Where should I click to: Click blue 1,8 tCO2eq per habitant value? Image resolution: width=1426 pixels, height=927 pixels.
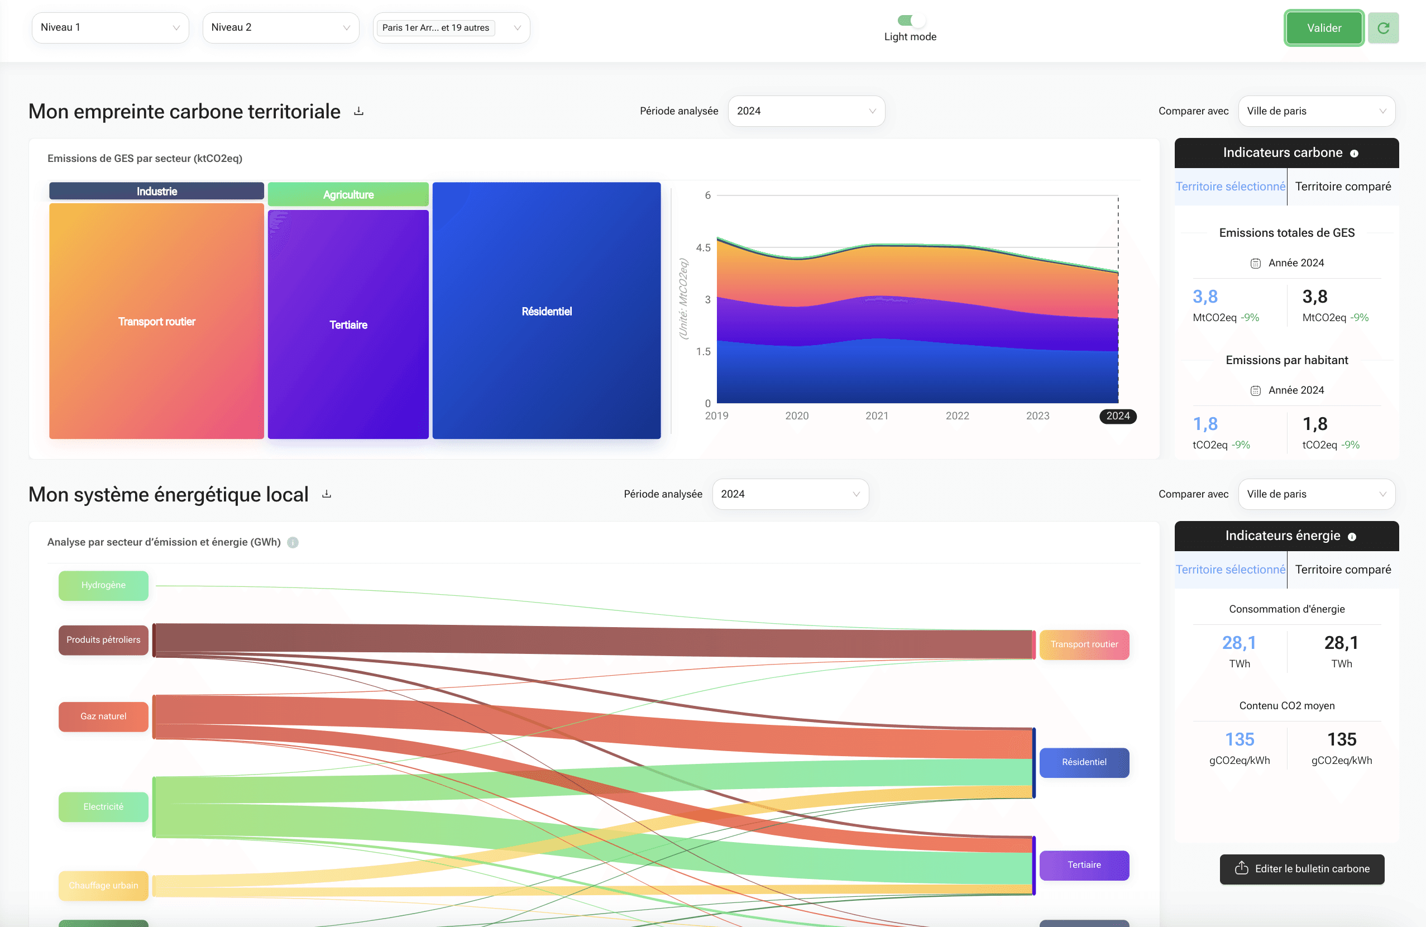tap(1205, 424)
